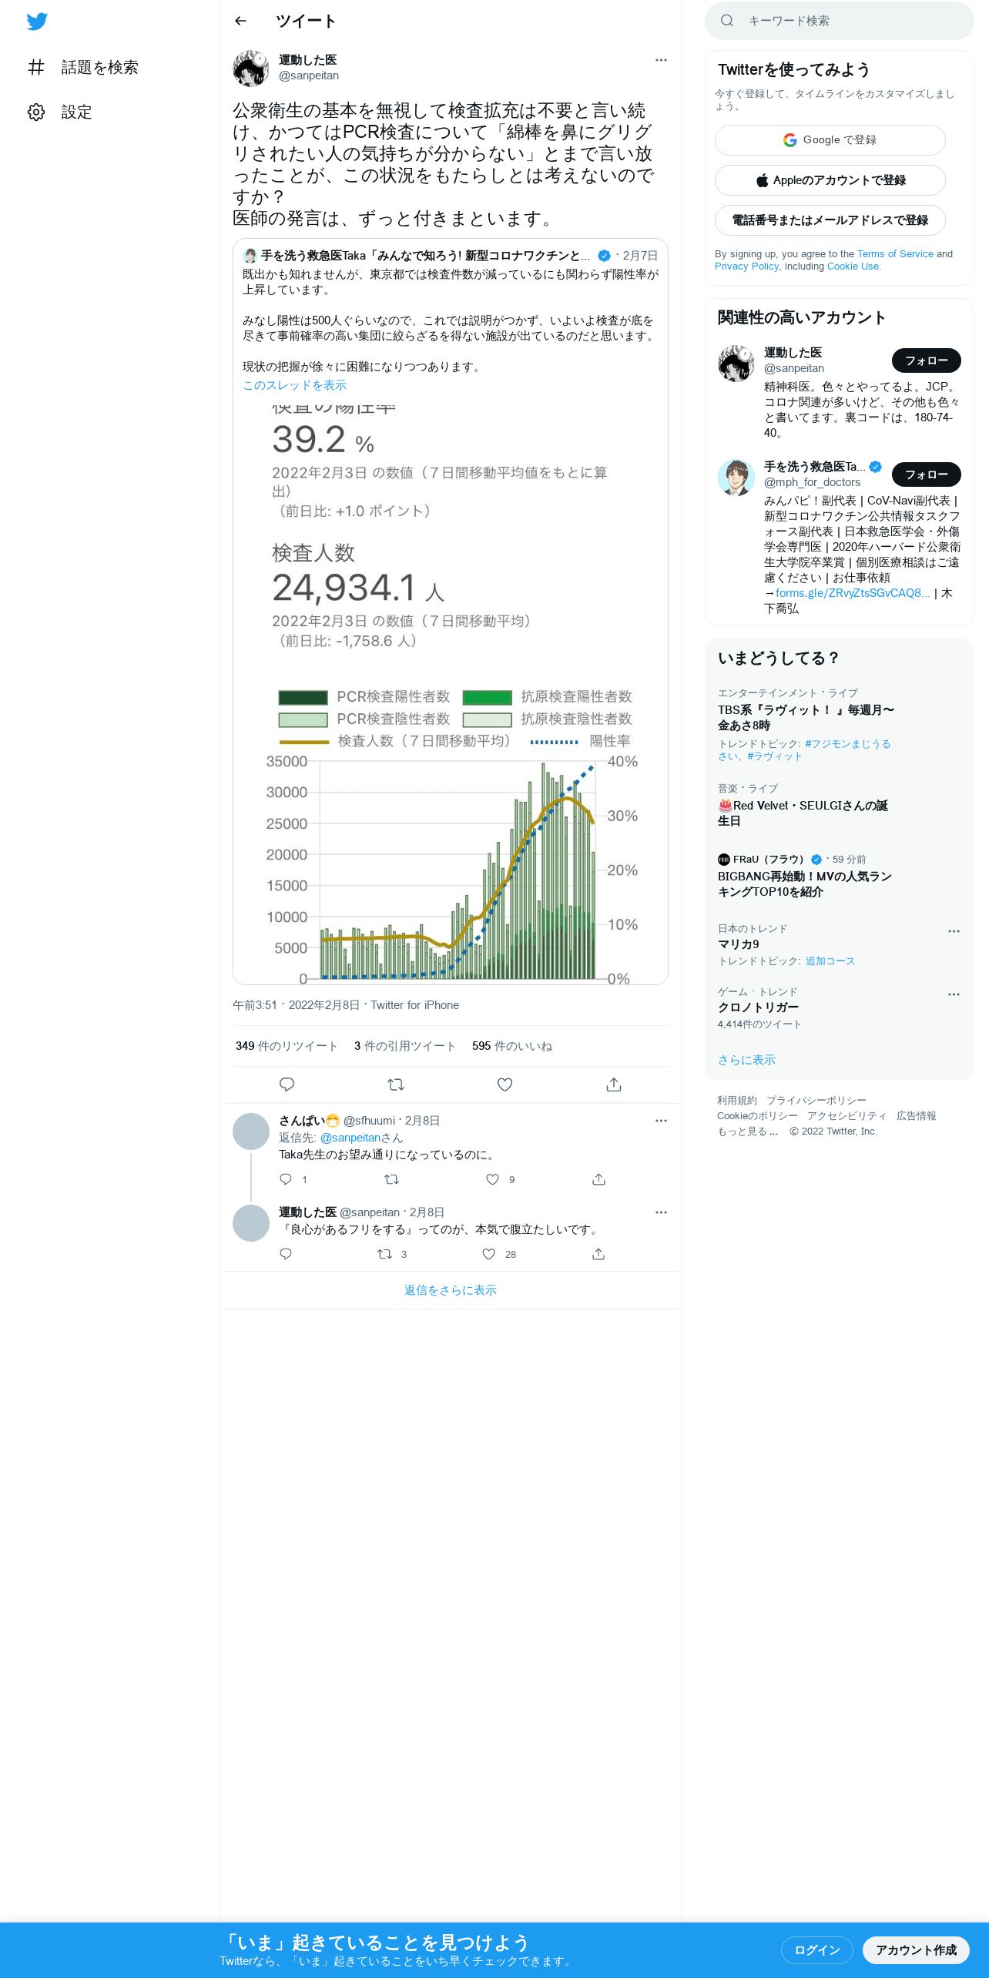The width and height of the screenshot is (989, 1978).
Task: Open TBS系『ラヴィット！』 trend
Action: 806,718
